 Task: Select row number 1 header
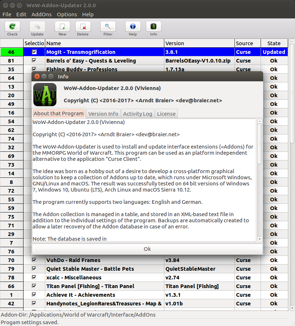[12, 295]
